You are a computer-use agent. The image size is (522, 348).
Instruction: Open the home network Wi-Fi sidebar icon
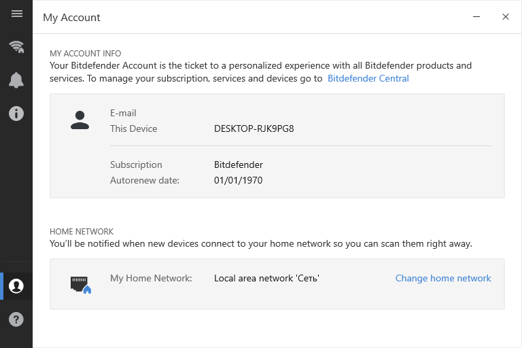pyautogui.click(x=16, y=46)
